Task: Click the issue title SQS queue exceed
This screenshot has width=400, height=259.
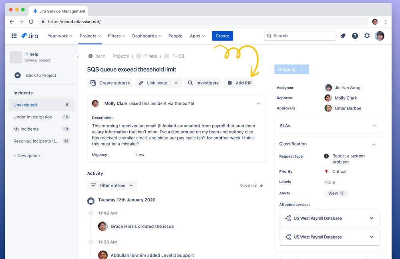Action: point(132,69)
